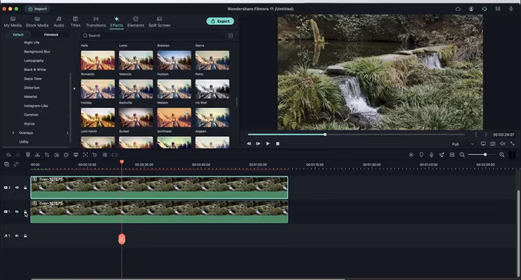
Task: Lock video track 1 with padlock
Action: click(x=25, y=212)
